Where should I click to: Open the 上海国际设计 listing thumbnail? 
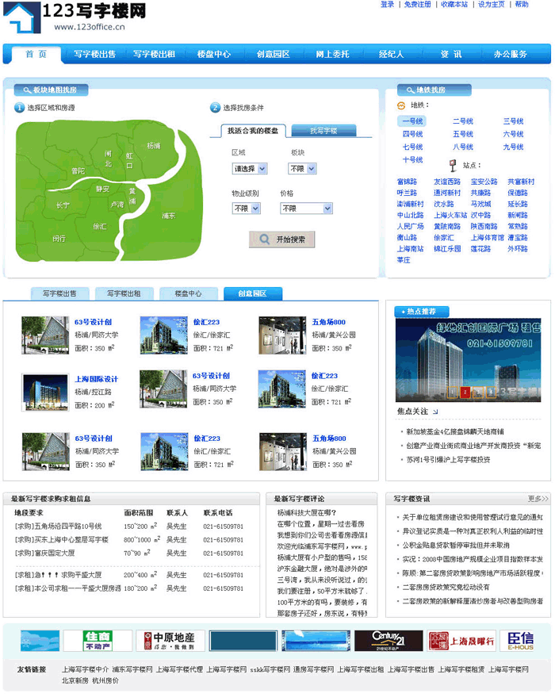tap(45, 392)
